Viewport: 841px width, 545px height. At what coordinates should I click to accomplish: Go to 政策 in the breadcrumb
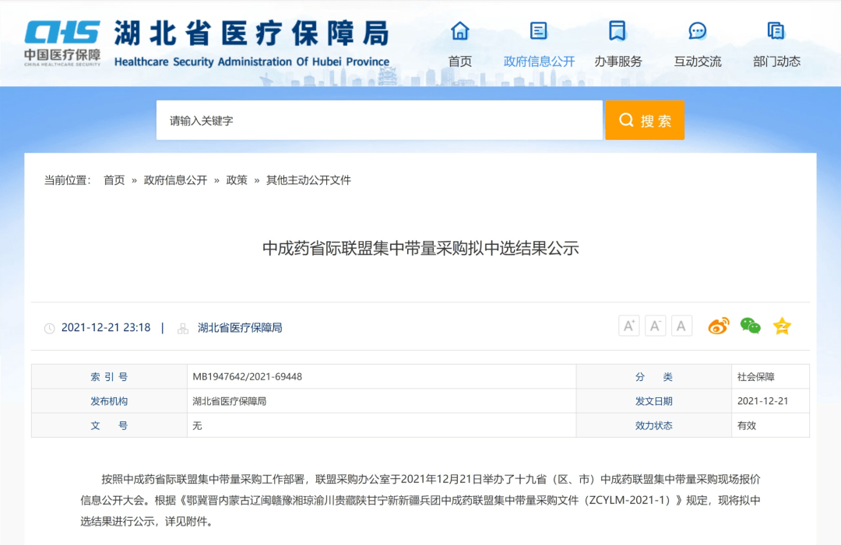click(x=237, y=180)
